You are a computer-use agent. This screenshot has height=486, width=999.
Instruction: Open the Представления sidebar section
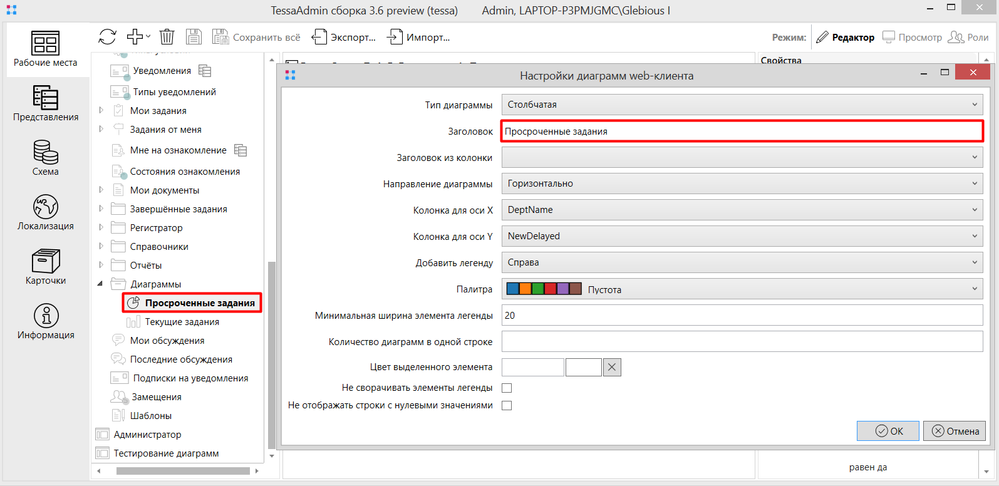(x=46, y=104)
